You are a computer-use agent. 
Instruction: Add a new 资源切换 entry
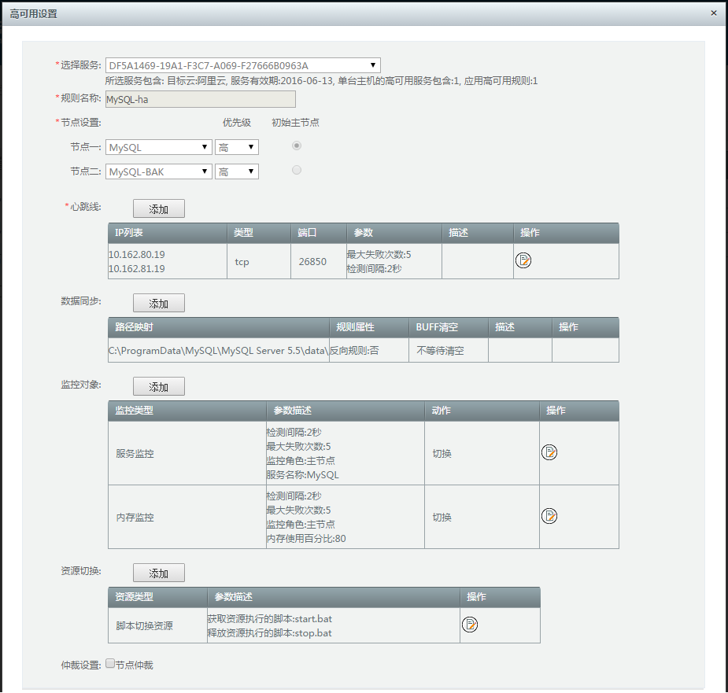(x=159, y=573)
